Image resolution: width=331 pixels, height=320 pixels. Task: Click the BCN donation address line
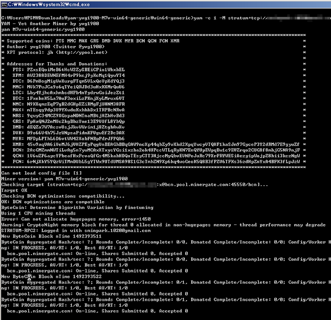tap(156, 150)
